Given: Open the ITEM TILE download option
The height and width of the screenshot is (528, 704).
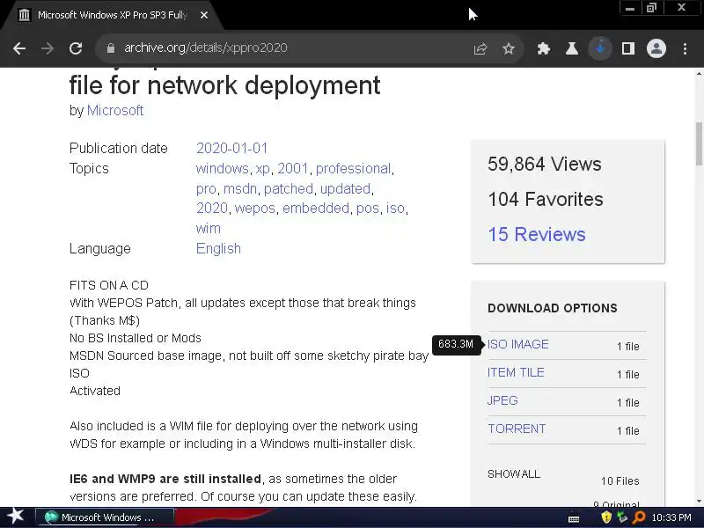Looking at the screenshot, I should [516, 372].
